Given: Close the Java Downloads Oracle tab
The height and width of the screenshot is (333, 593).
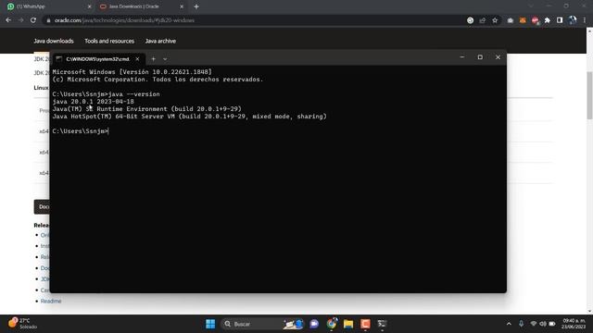Looking at the screenshot, I should pos(182,6).
